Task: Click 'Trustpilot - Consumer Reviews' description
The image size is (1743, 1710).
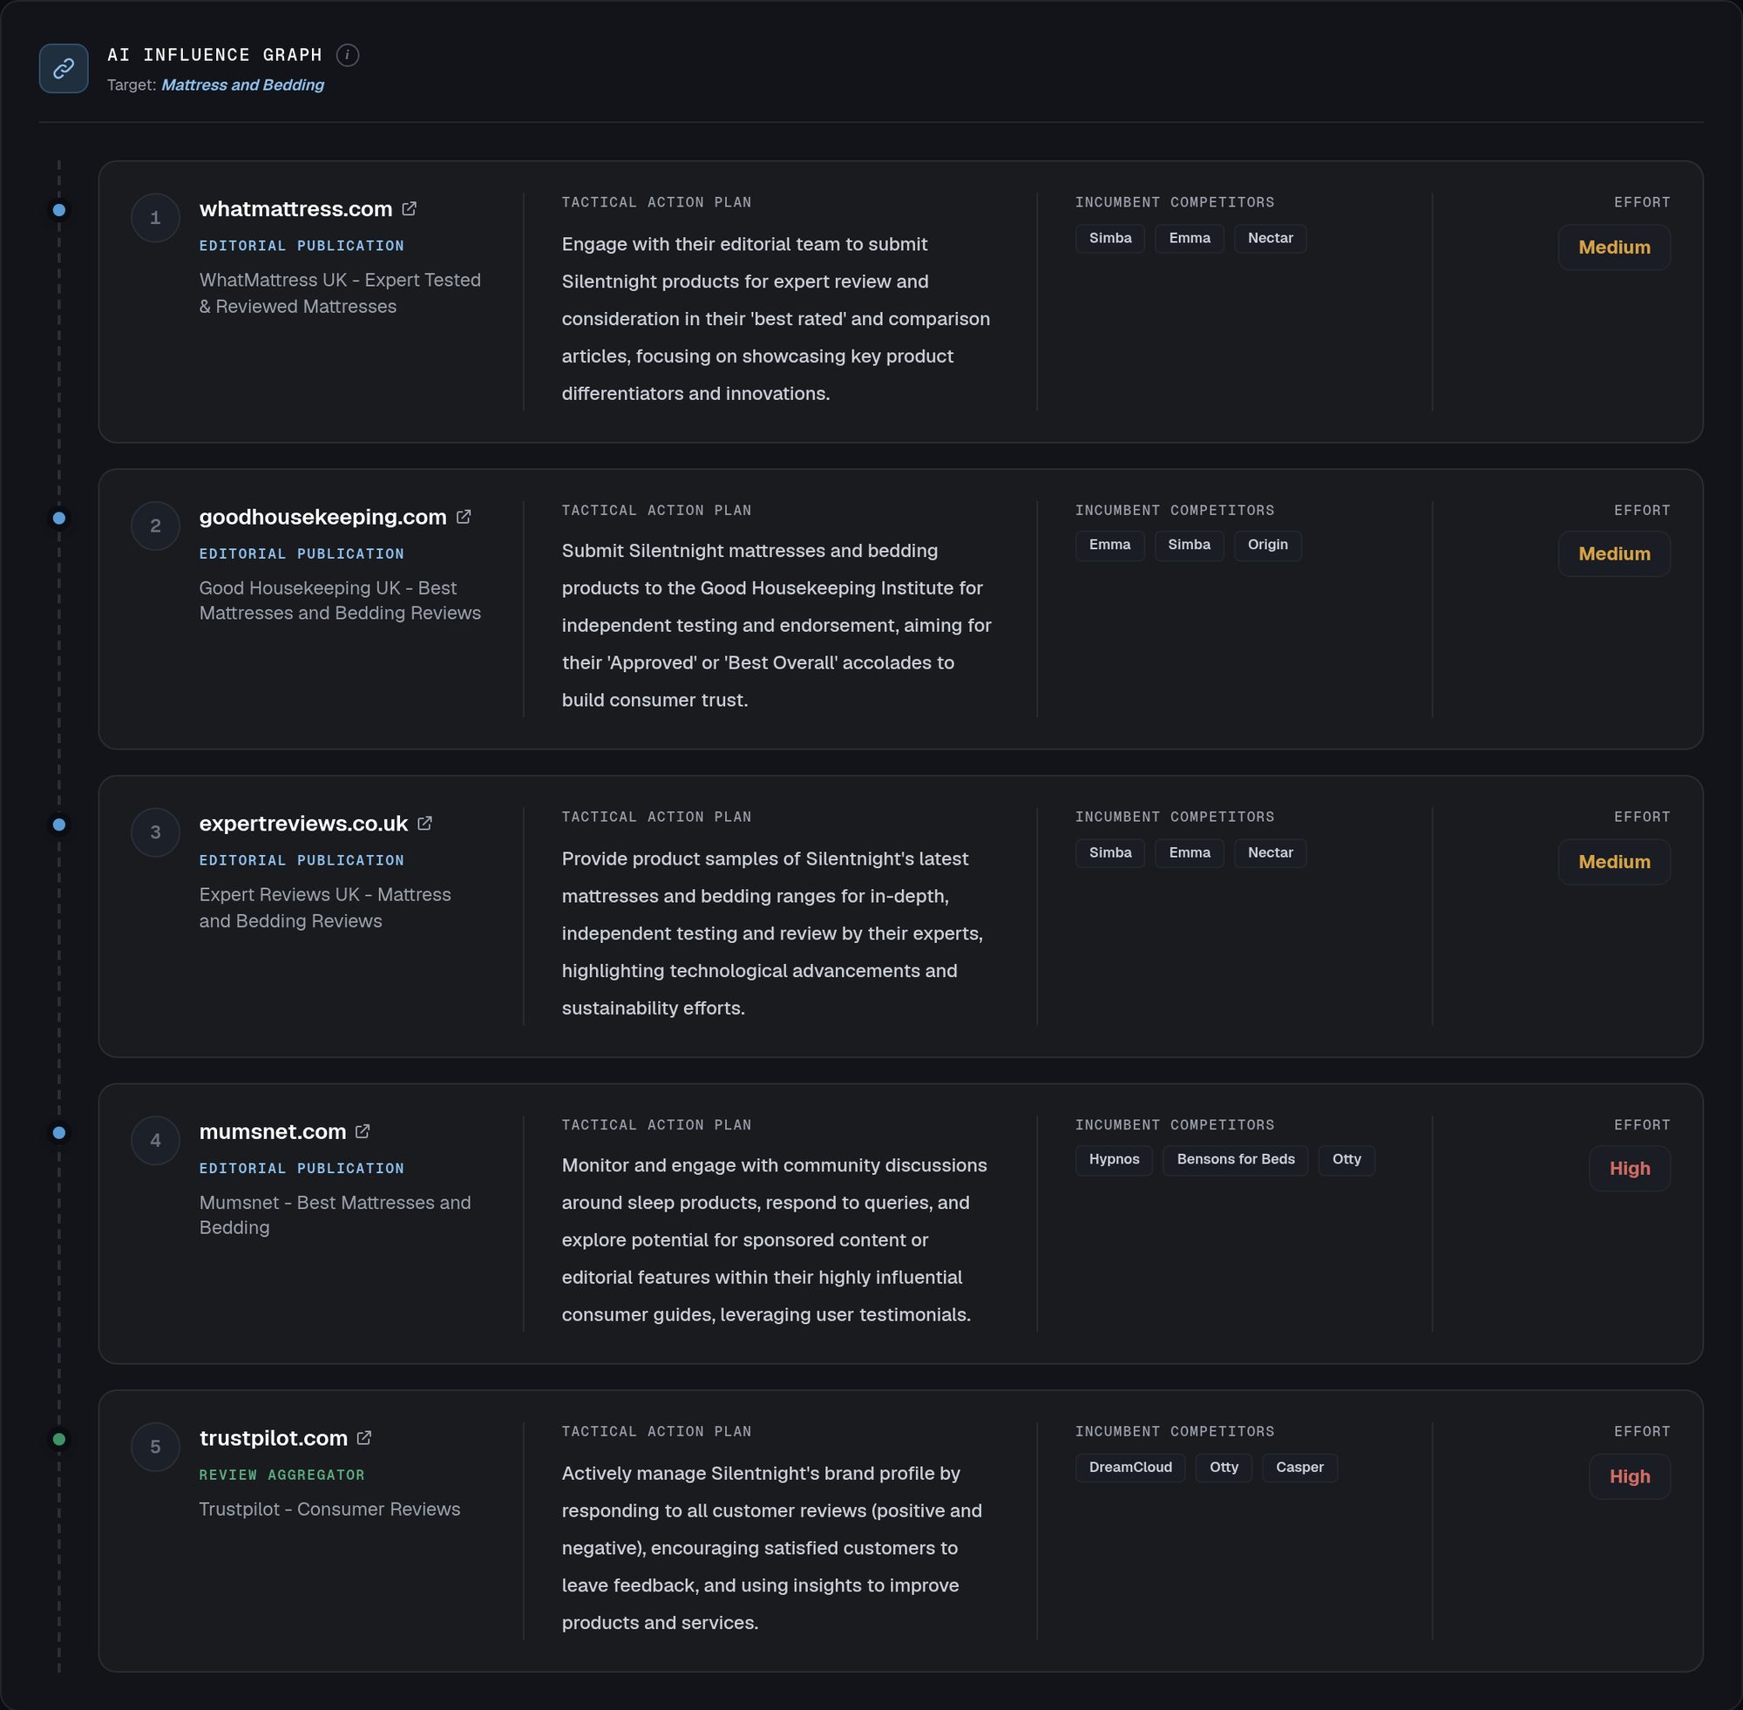Action: point(329,1510)
